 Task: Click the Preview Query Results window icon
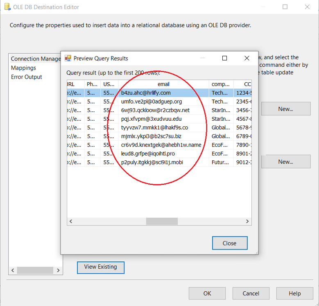tap(68, 58)
